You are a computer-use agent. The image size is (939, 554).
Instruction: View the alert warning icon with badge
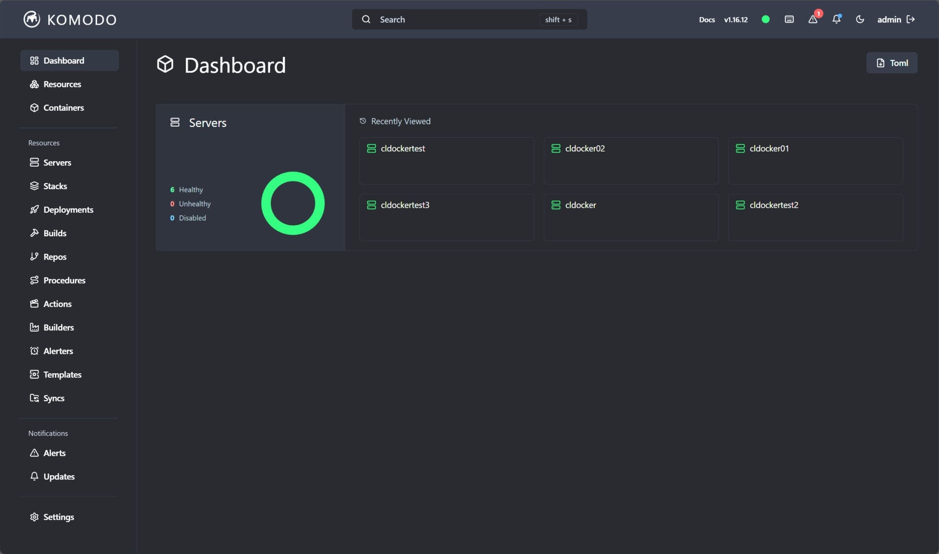pyautogui.click(x=813, y=20)
